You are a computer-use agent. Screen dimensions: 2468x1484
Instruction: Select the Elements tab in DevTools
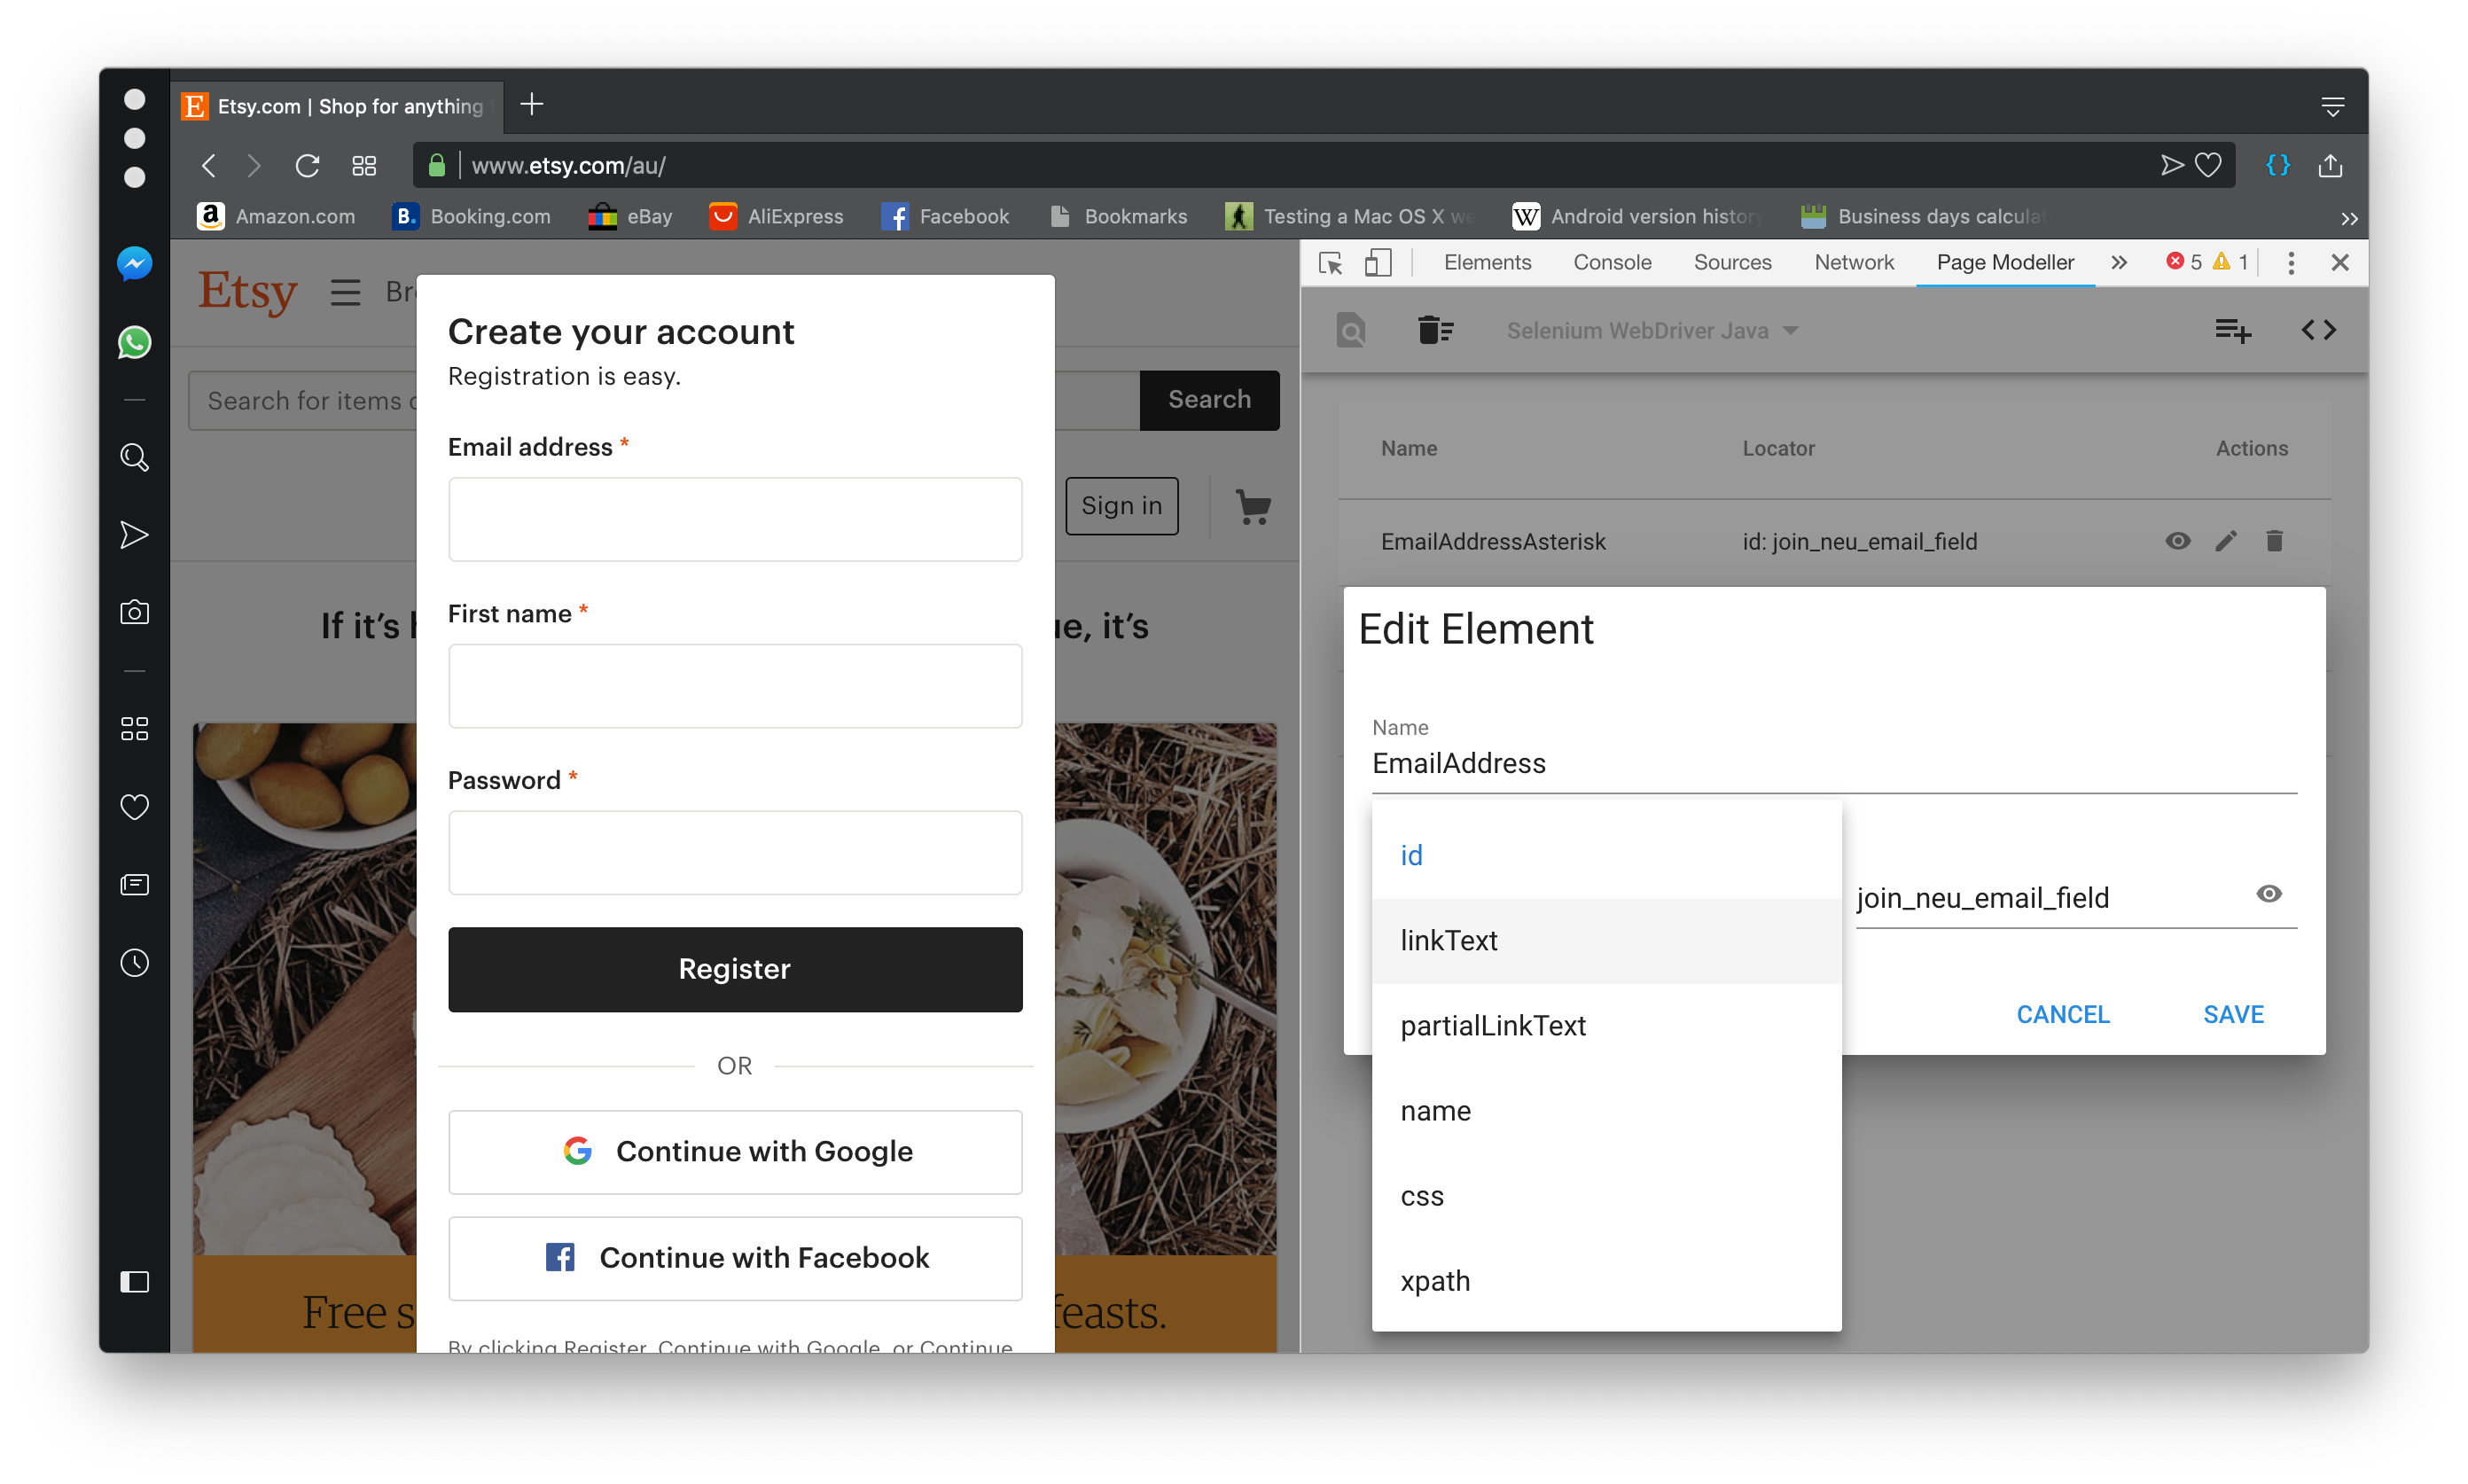(x=1486, y=261)
